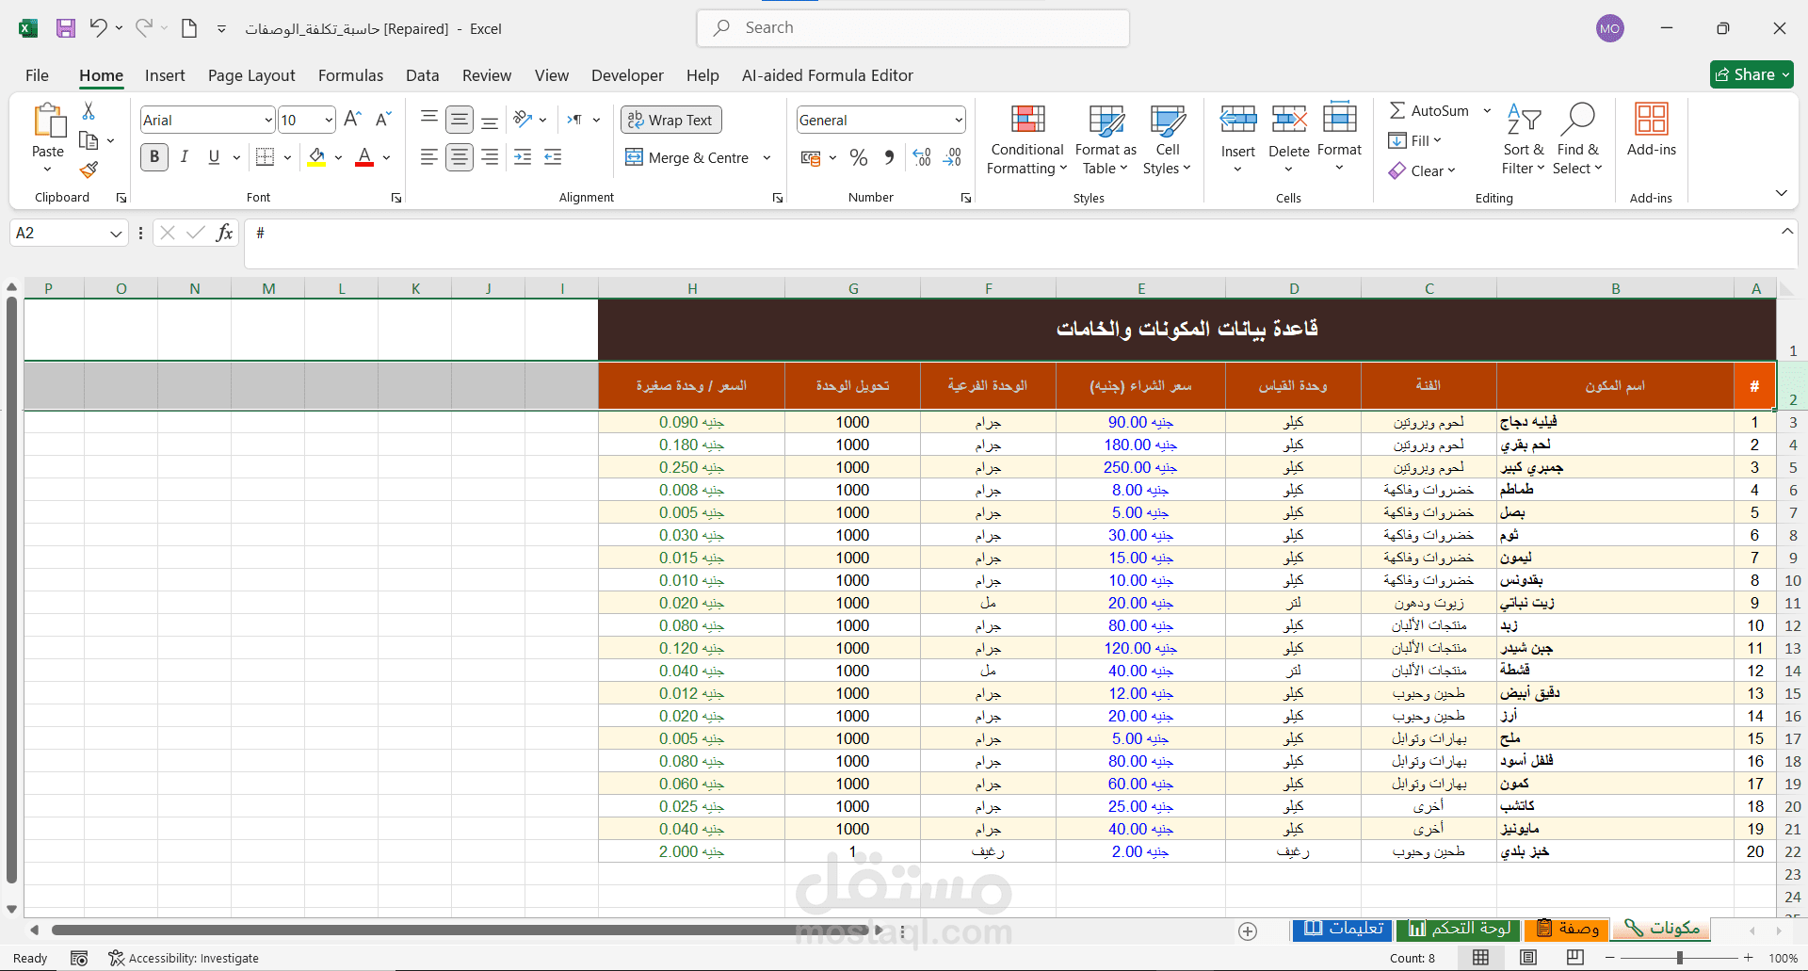The image size is (1808, 971).
Task: Add a new sheet with plus icon
Action: (1248, 931)
